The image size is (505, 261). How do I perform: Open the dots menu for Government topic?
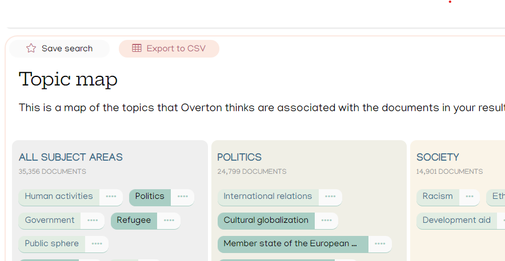pyautogui.click(x=93, y=220)
